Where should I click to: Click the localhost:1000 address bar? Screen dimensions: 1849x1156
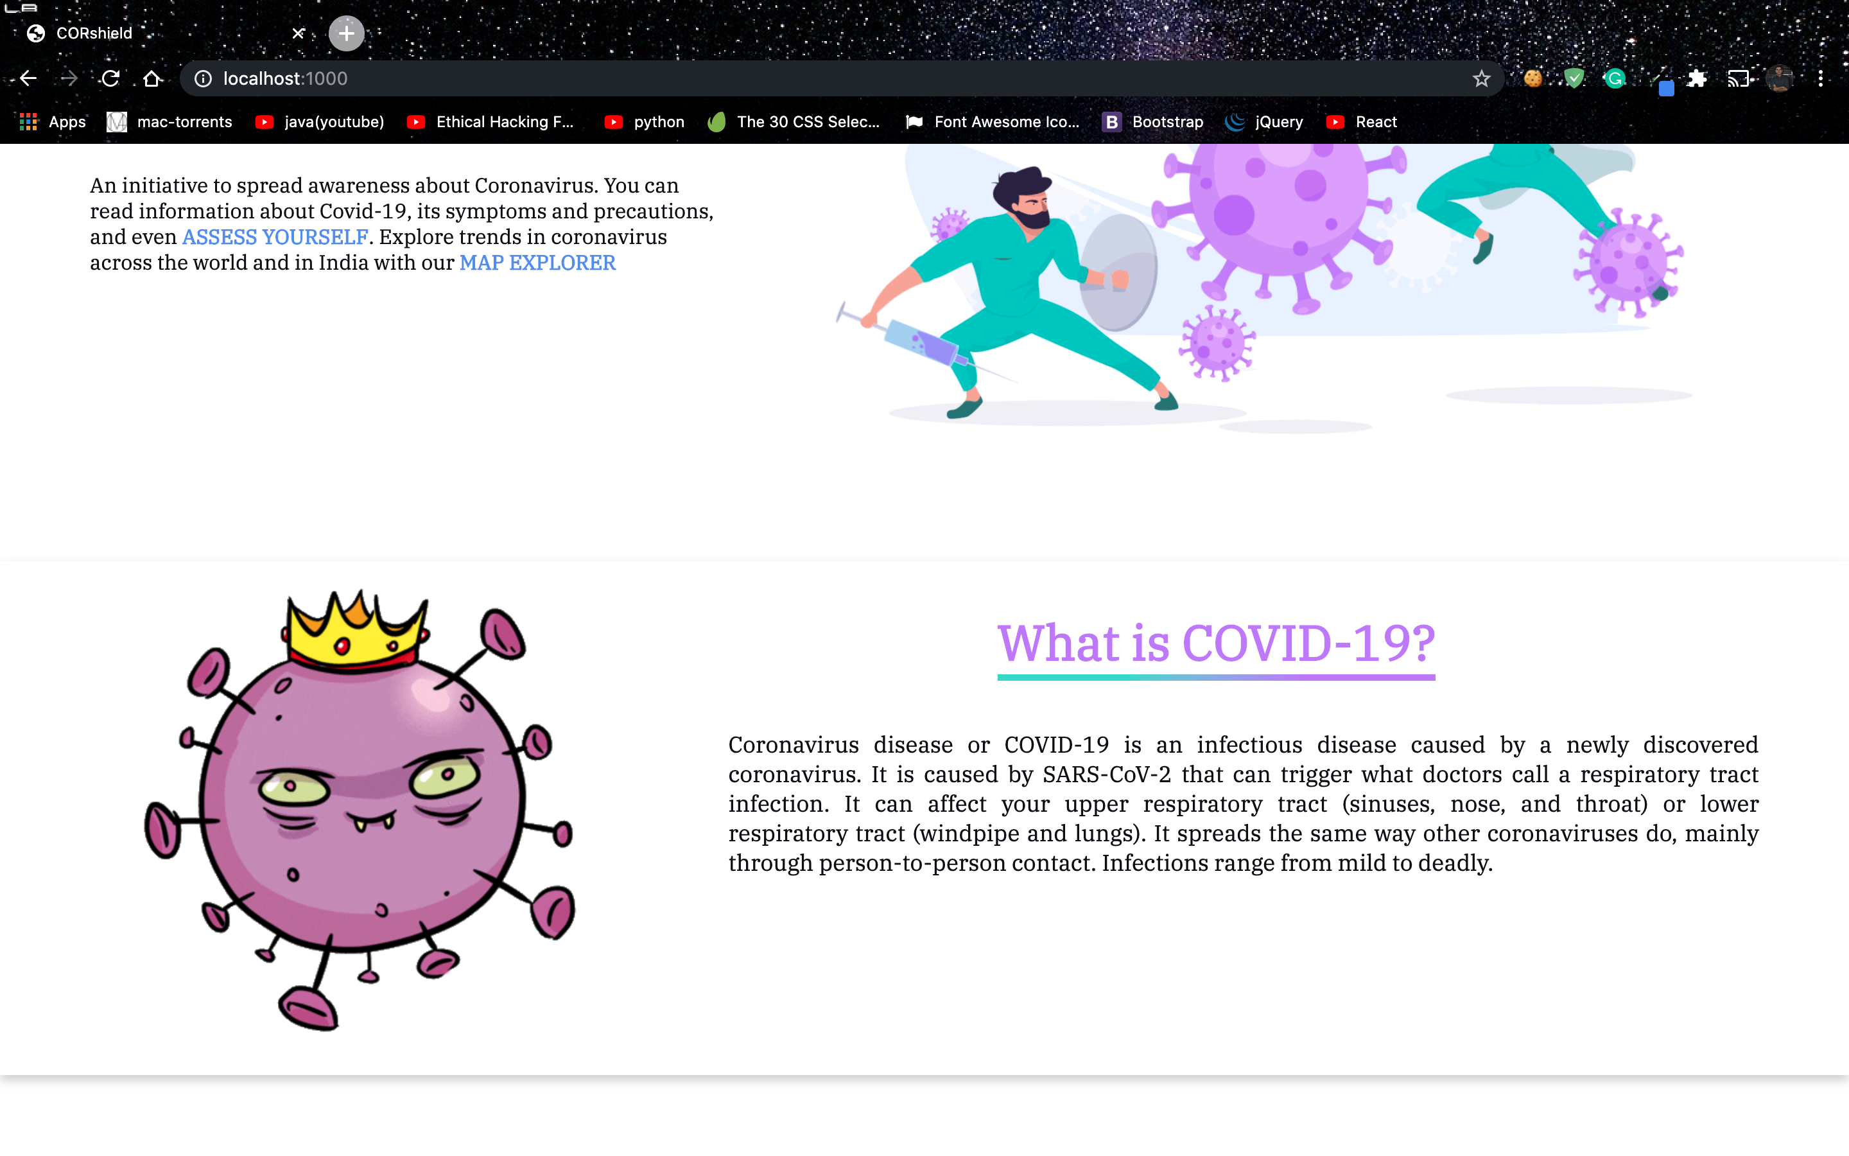click(x=764, y=79)
